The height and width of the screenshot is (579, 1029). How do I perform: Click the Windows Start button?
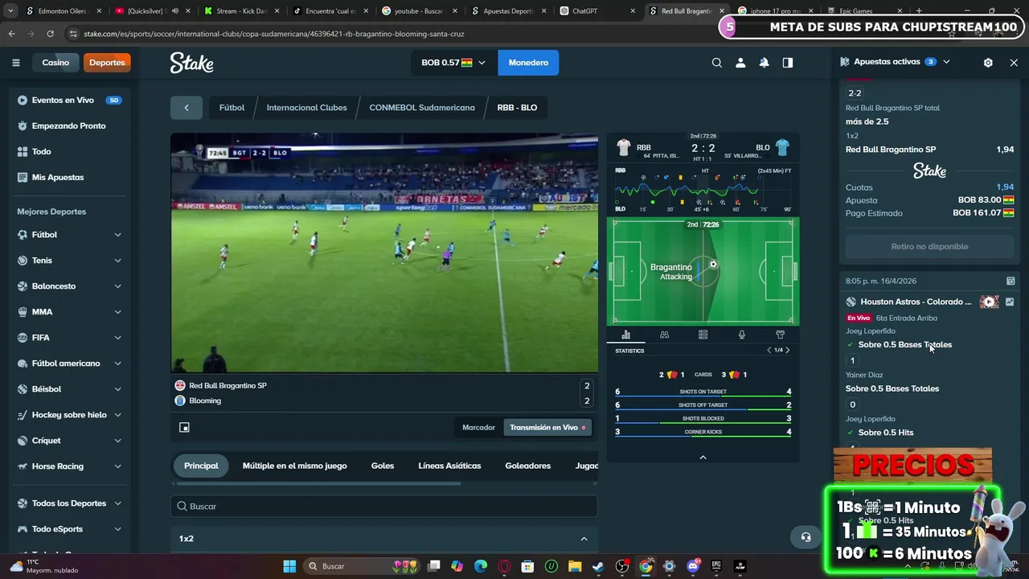coord(289,566)
